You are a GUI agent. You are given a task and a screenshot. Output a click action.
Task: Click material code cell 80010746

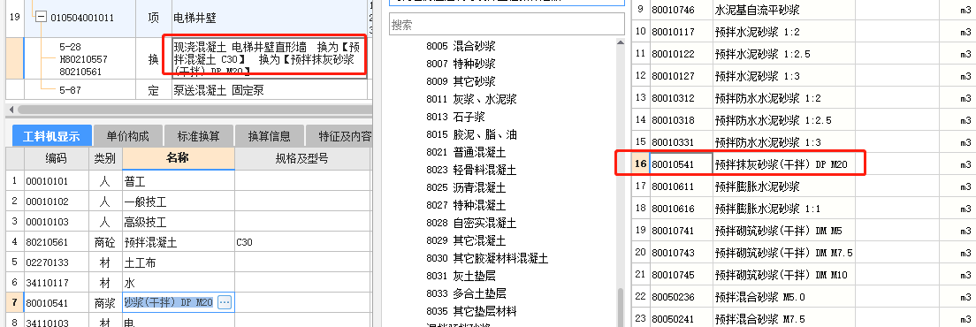click(682, 10)
